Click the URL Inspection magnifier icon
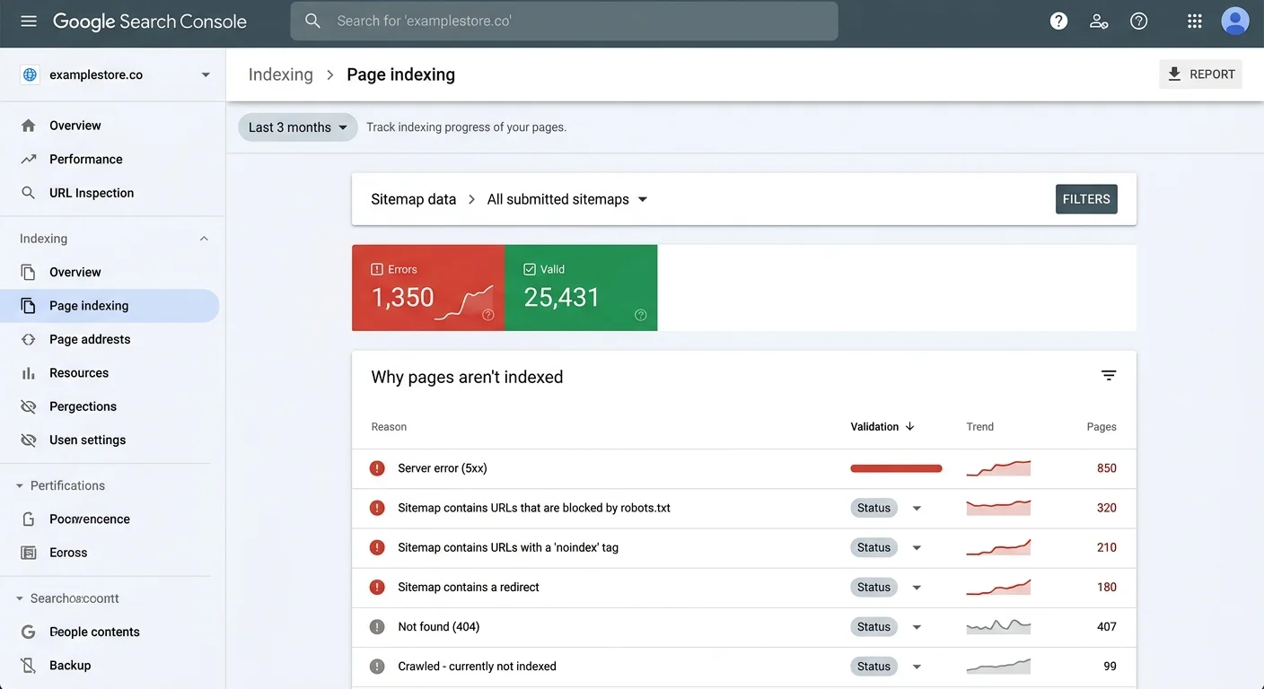This screenshot has width=1264, height=689. [29, 193]
